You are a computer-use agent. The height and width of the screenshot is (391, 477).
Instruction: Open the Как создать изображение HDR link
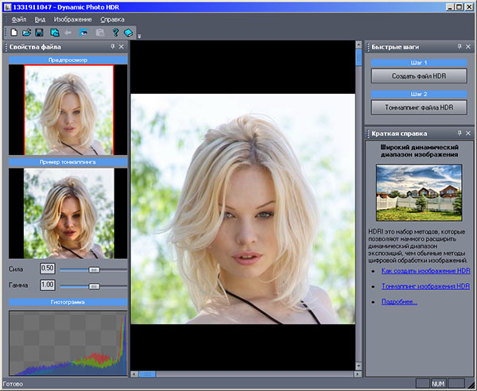tap(425, 271)
